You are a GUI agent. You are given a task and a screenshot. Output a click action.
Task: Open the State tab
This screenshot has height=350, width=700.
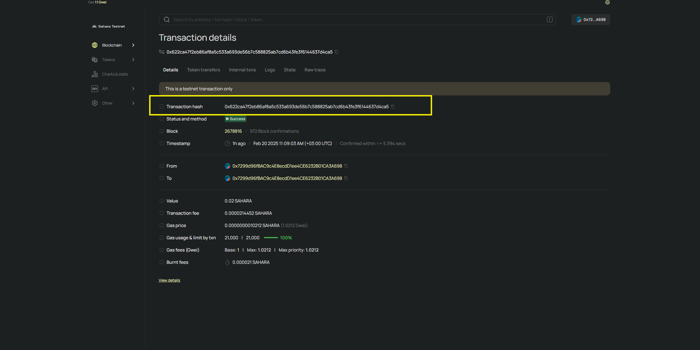click(290, 70)
